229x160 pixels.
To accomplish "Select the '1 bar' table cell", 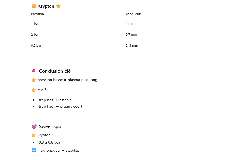I will pyautogui.click(x=35, y=24).
